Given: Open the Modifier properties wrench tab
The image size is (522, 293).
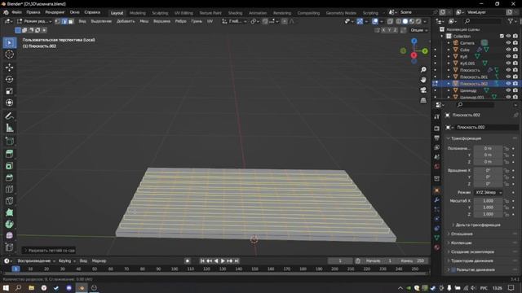Looking at the screenshot, I should (437, 199).
